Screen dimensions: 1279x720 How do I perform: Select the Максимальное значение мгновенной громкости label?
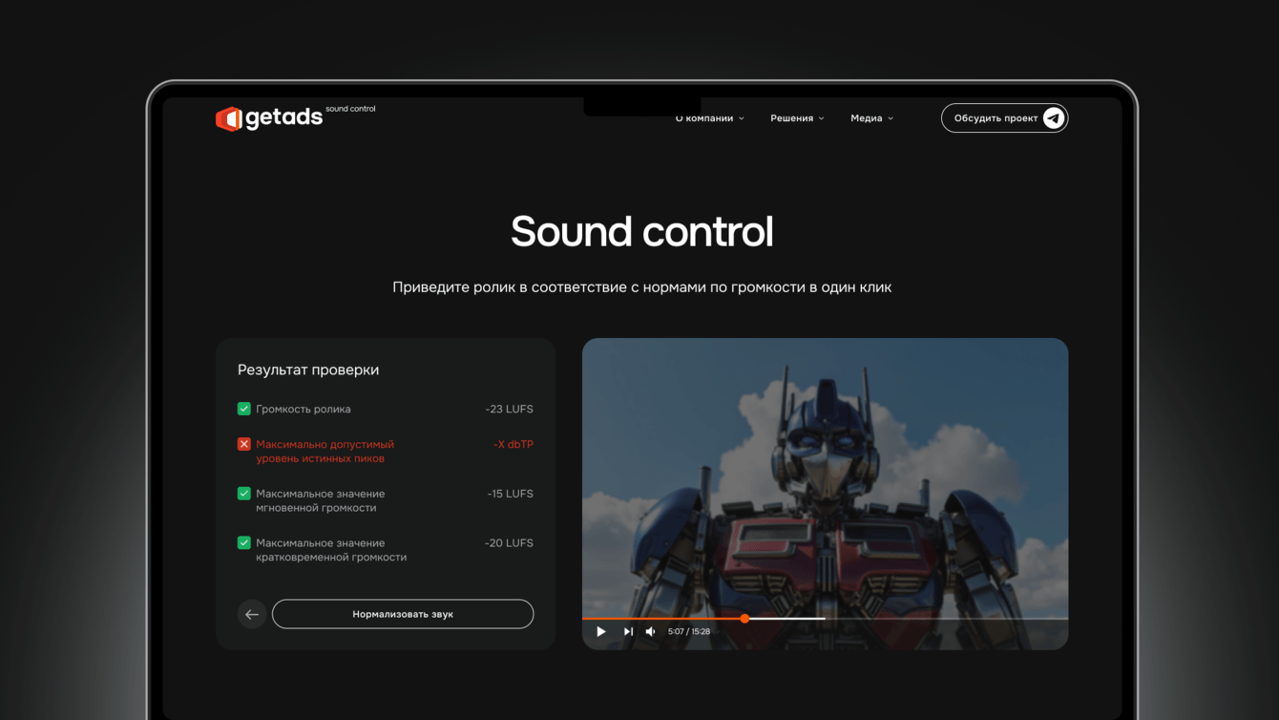[321, 500]
